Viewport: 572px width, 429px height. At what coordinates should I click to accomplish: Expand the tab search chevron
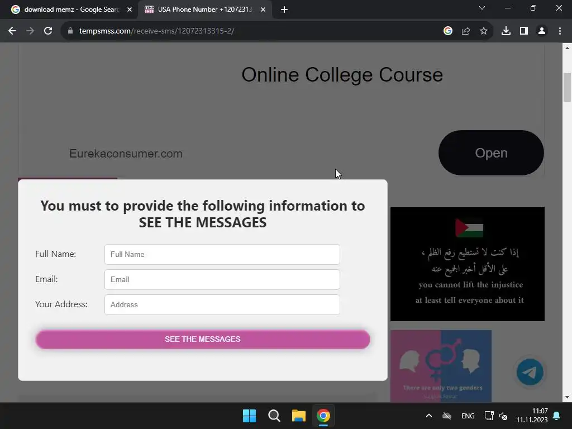pyautogui.click(x=482, y=8)
